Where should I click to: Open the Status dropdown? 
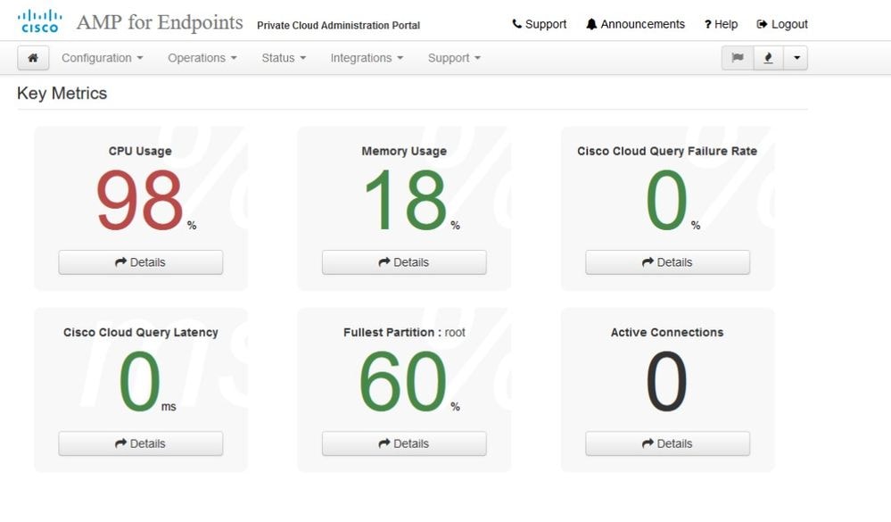pos(284,58)
